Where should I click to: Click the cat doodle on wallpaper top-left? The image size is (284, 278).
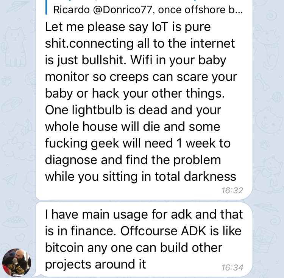(x=14, y=46)
